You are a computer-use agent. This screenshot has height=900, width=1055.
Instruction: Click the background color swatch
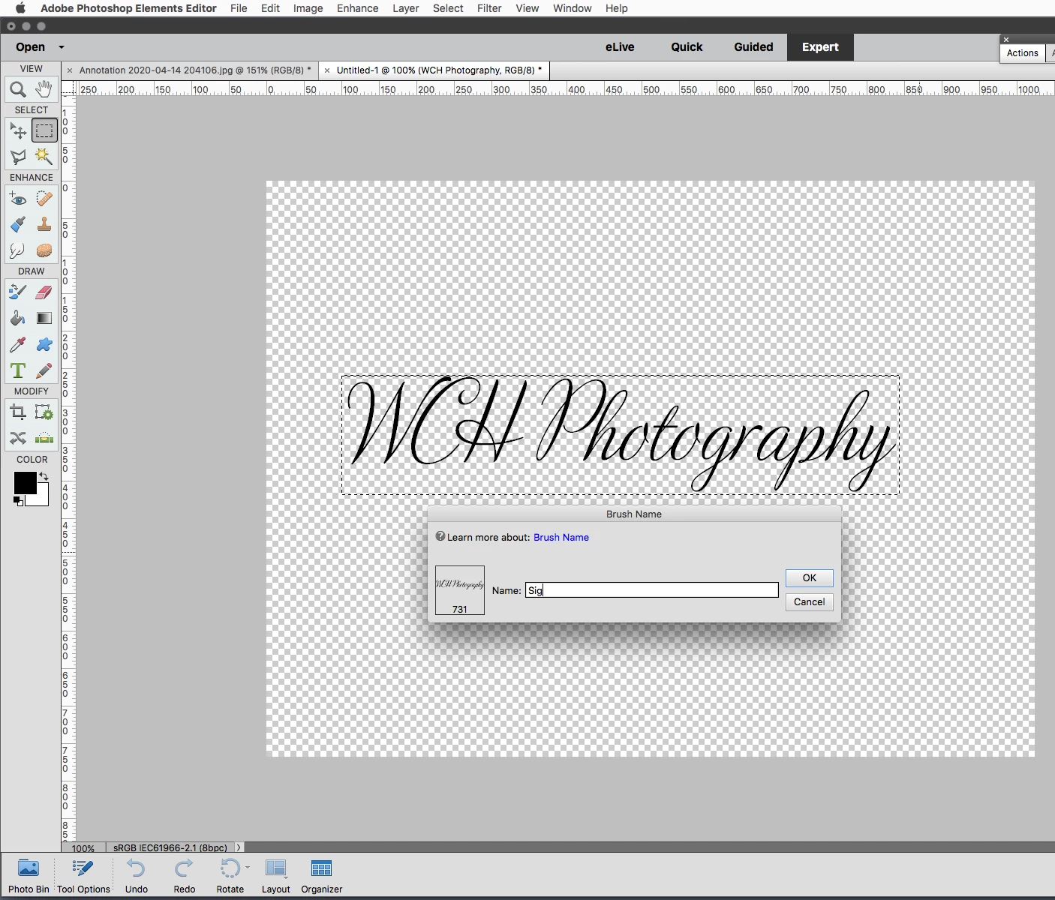pos(42,499)
